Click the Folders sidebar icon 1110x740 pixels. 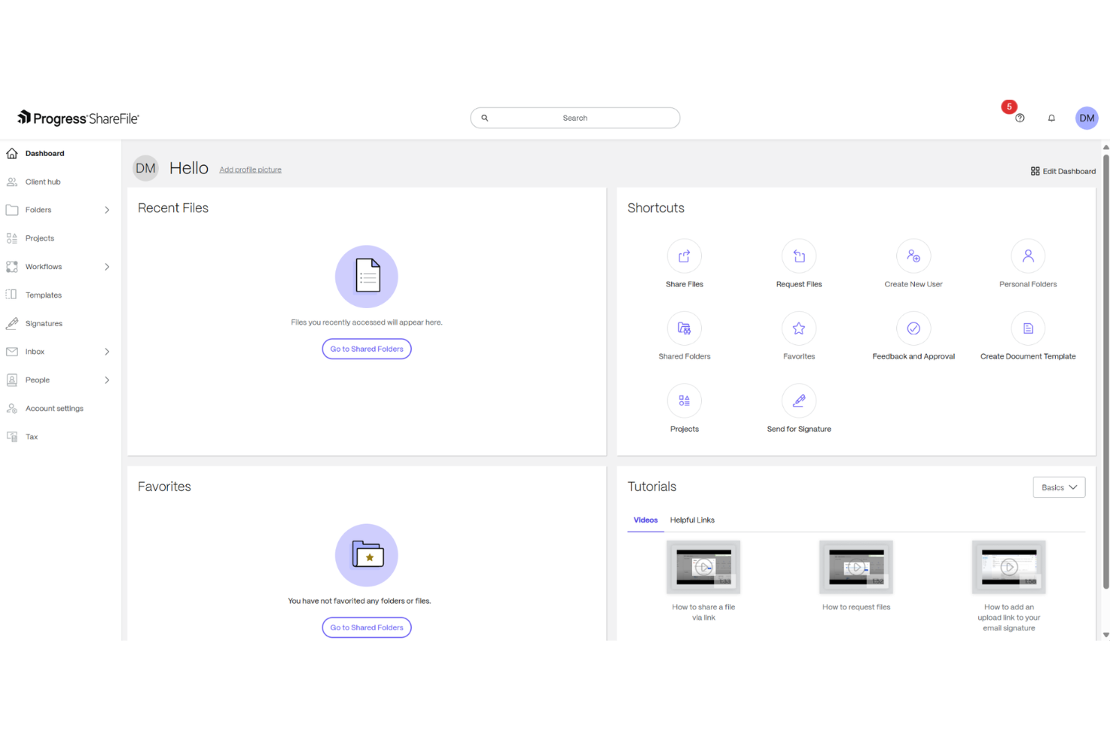click(12, 210)
